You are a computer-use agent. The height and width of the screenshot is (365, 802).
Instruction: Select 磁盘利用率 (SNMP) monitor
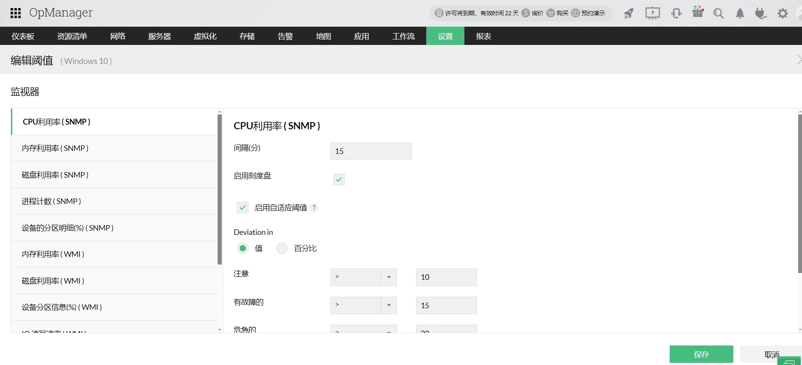pos(114,175)
